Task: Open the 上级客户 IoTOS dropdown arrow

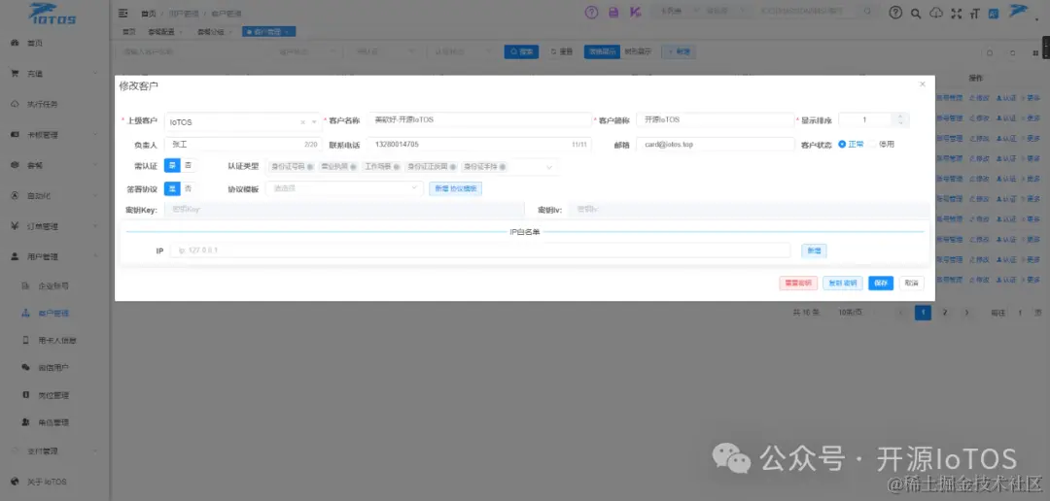Action: (x=313, y=122)
